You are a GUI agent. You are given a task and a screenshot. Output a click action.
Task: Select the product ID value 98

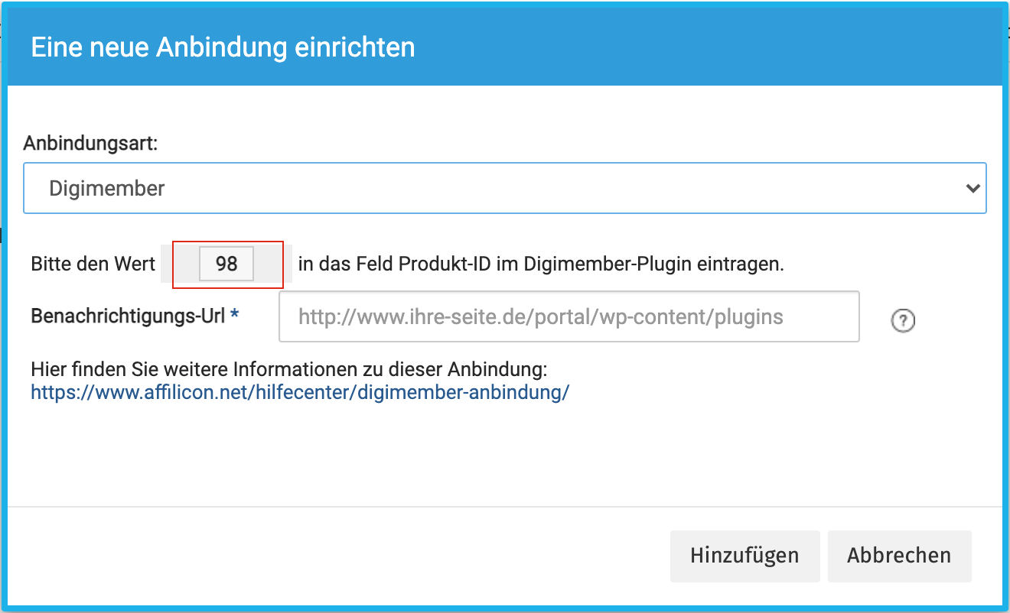[226, 264]
